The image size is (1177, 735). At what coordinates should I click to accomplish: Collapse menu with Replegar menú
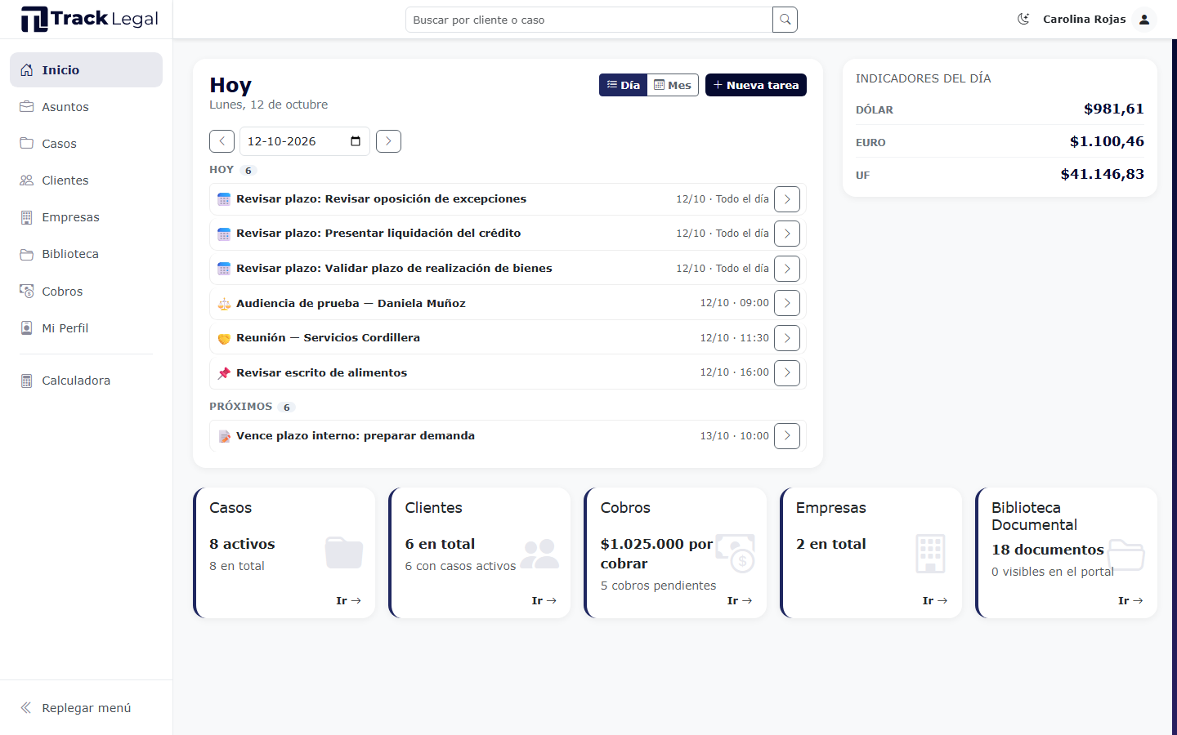86,708
